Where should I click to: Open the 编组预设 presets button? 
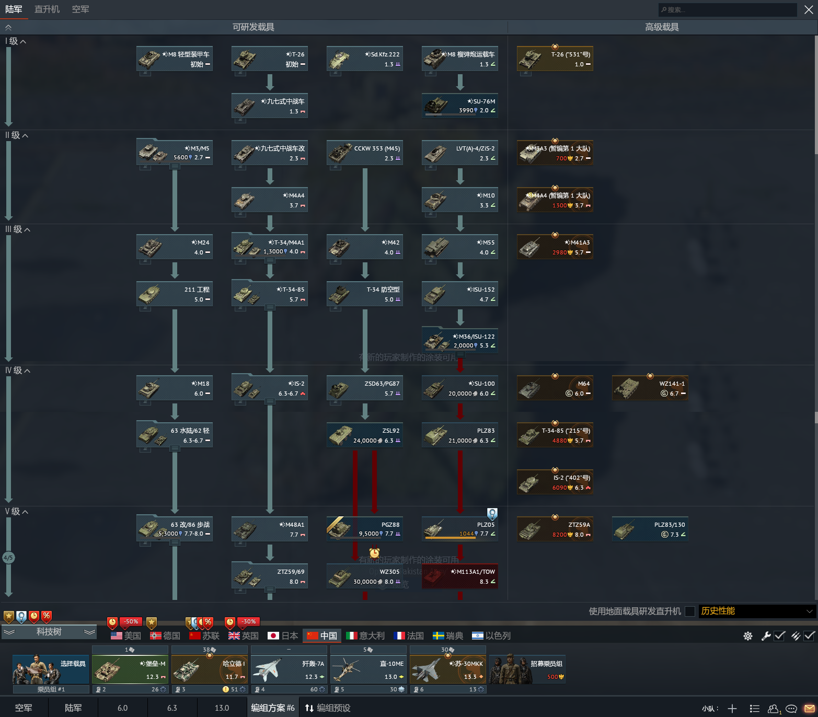click(x=328, y=708)
